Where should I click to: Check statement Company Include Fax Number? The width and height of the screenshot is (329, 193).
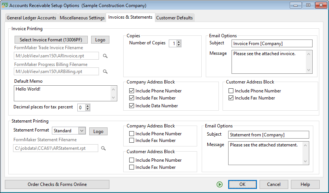pos(131,140)
